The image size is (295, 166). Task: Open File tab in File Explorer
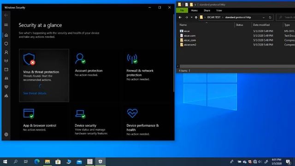(182, 10)
